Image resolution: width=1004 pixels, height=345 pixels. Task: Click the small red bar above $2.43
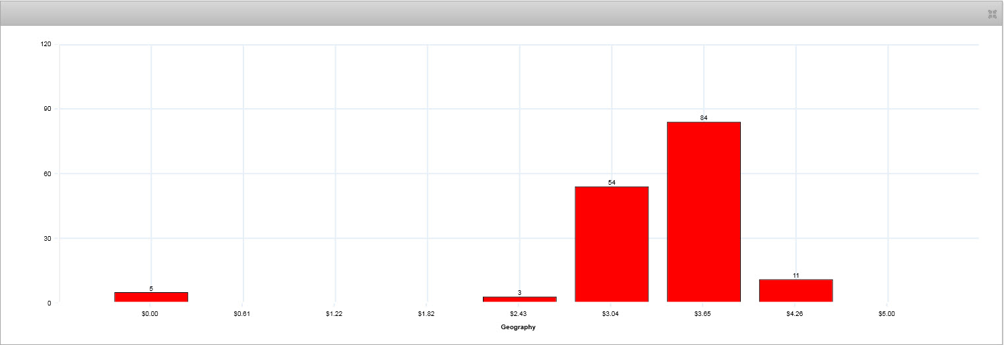(x=519, y=299)
